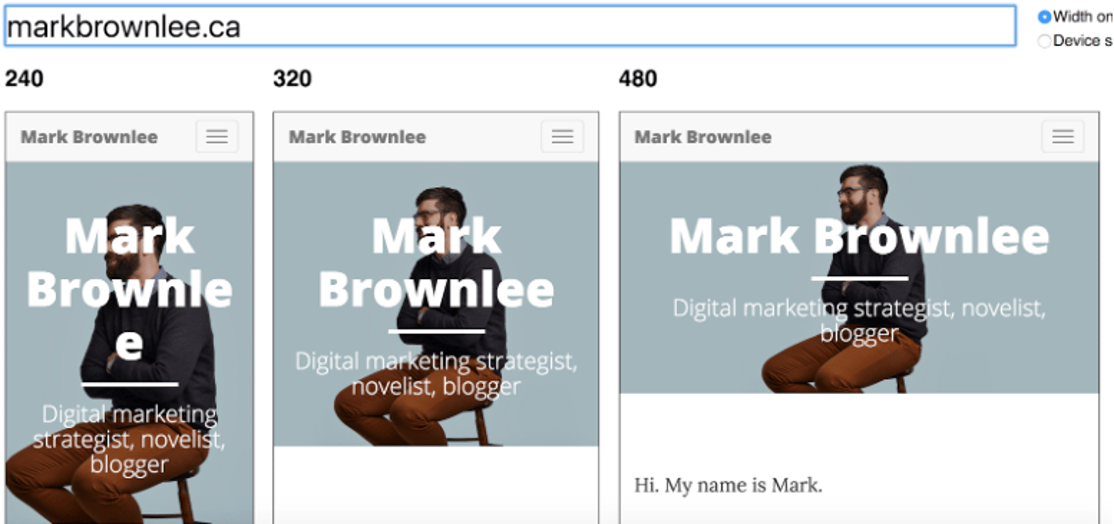Select the 'Device size' radio button
This screenshot has width=1114, height=524.
pyautogui.click(x=1046, y=41)
